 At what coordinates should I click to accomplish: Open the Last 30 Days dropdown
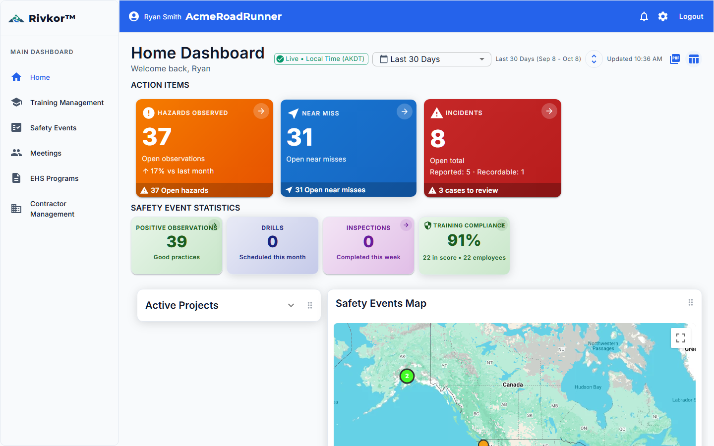[x=432, y=59]
